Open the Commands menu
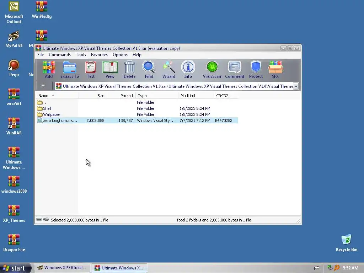Image resolution: width=364 pixels, height=273 pixels. click(x=60, y=55)
